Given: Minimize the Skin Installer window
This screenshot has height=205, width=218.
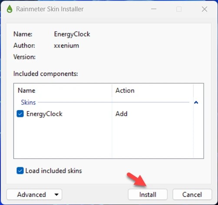Looking at the screenshot, I should coord(154,9).
